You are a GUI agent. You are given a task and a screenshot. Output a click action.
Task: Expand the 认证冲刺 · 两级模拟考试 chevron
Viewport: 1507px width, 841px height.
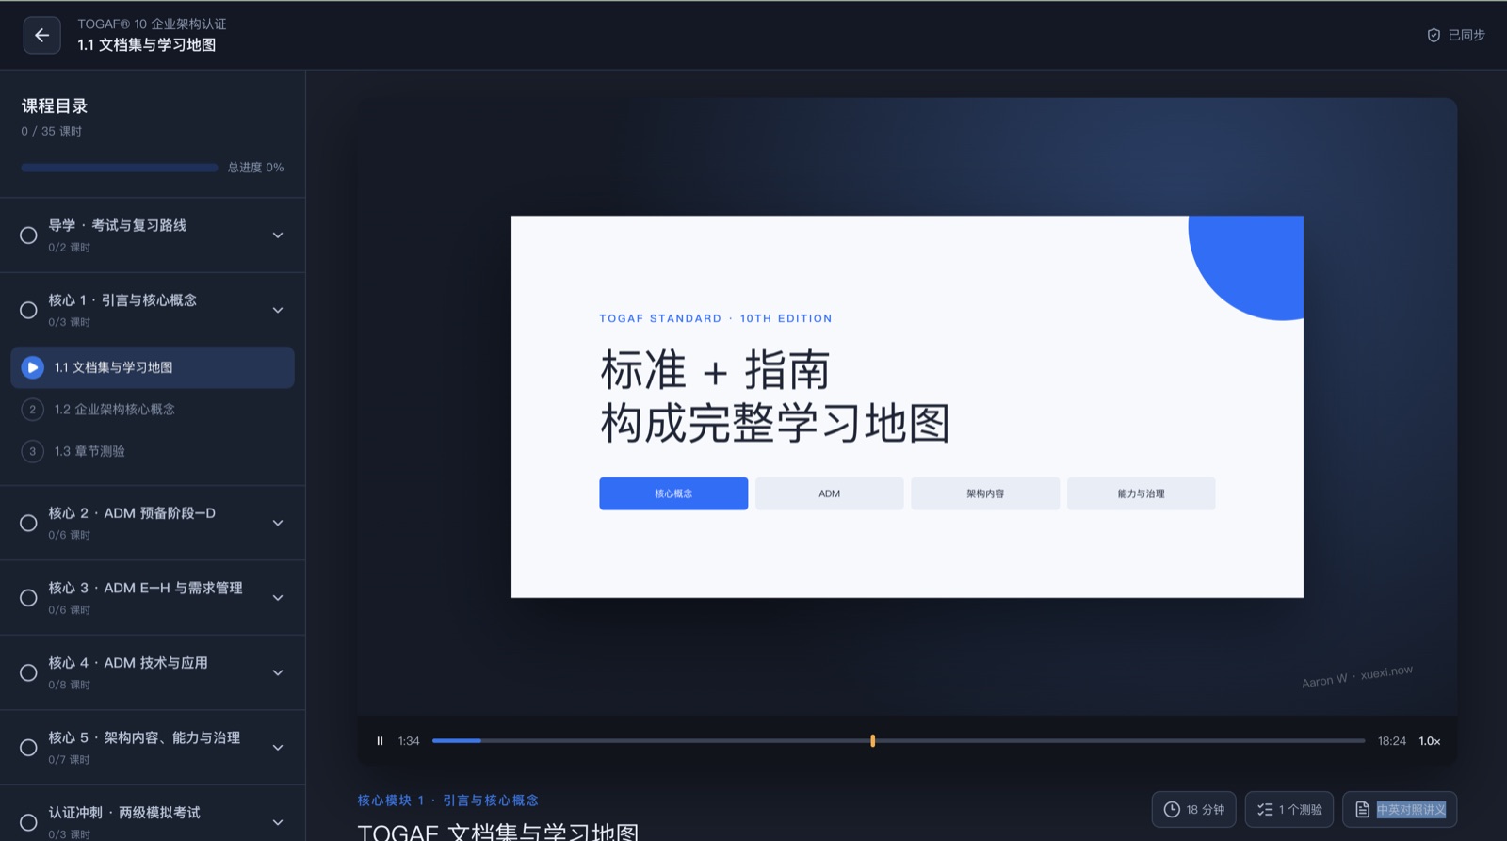tap(278, 822)
